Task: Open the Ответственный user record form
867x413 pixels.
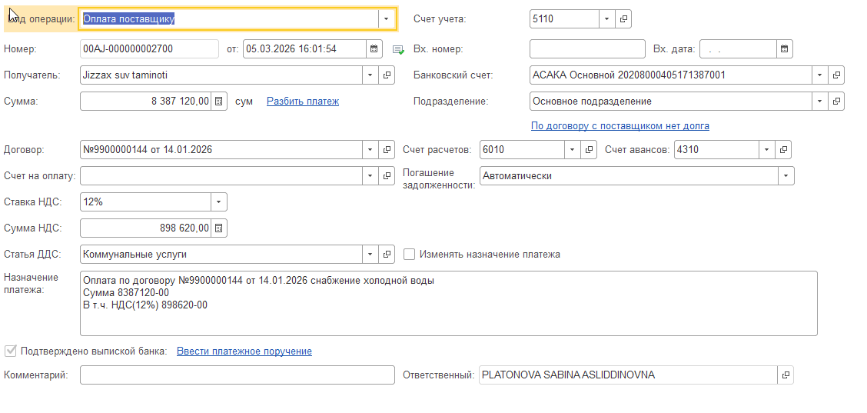Action: pyautogui.click(x=786, y=375)
